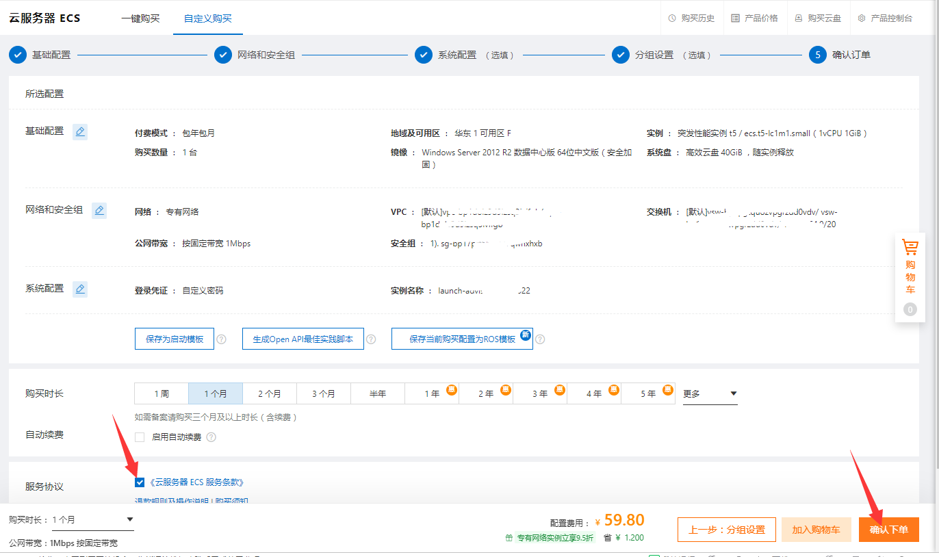Enable the 启用自动续费 checkbox
This screenshot has width=939, height=557.
pos(140,437)
